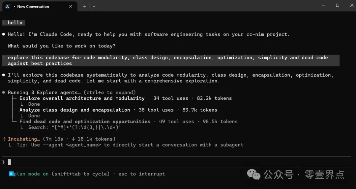Minimize the terminal window
Image resolution: width=356 pixels, height=189 pixels.
click(x=322, y=6)
